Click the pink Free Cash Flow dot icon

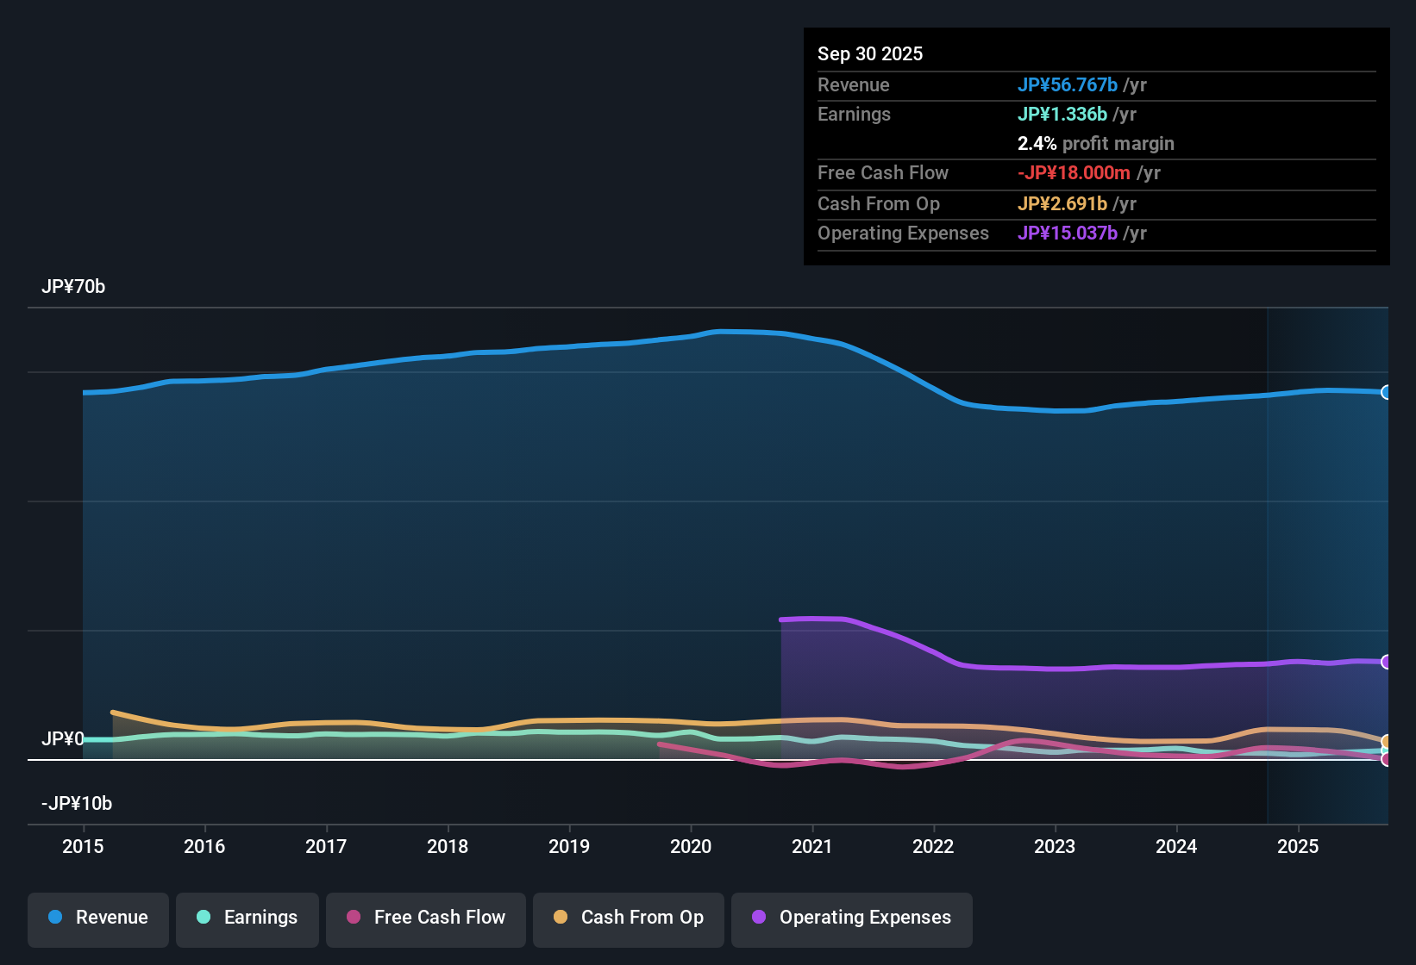coord(353,918)
